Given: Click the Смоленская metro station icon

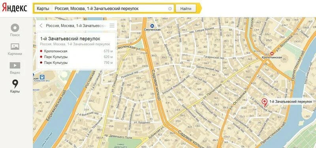Looking at the screenshot, I should 152,26.
